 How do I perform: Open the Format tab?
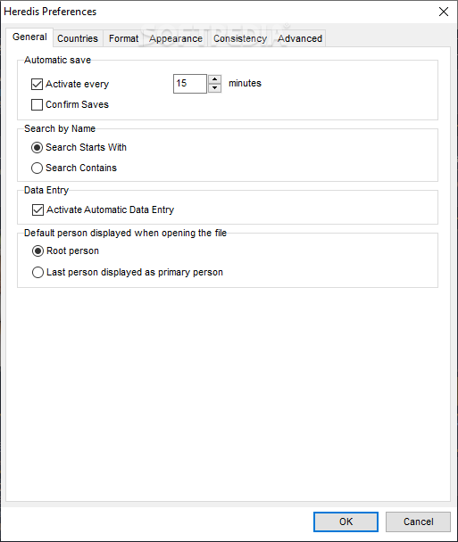pyautogui.click(x=123, y=38)
